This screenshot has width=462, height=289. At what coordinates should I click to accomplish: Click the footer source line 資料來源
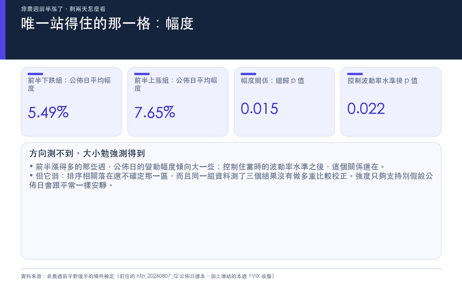[x=148, y=276]
